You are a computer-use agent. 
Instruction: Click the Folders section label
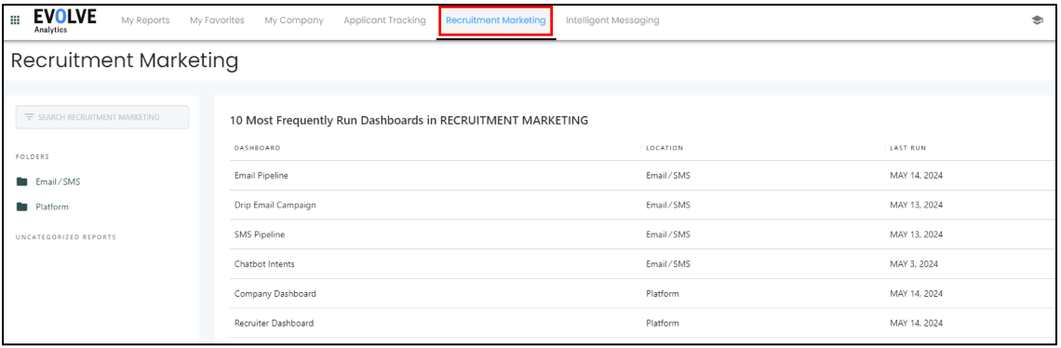point(32,156)
